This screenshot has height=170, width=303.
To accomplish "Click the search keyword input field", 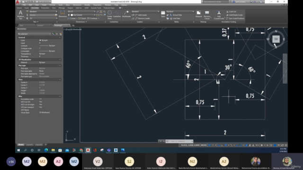I will pyautogui.click(x=216, y=2).
